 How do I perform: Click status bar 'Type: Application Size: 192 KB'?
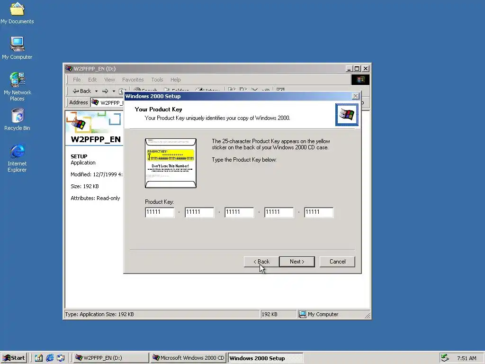point(99,314)
